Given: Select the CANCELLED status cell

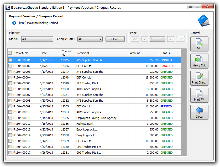Looking at the screenshot, I should coord(170,66).
